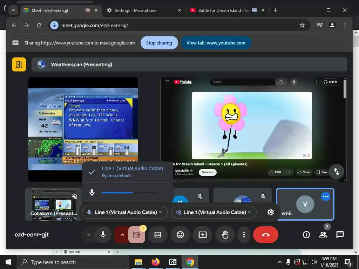Screen dimensions: 359x269
Task: Go forward in Chrome
Action: 27,25
